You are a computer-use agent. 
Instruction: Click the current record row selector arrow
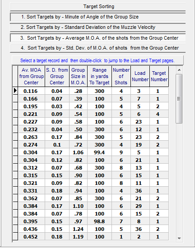coord(15,91)
